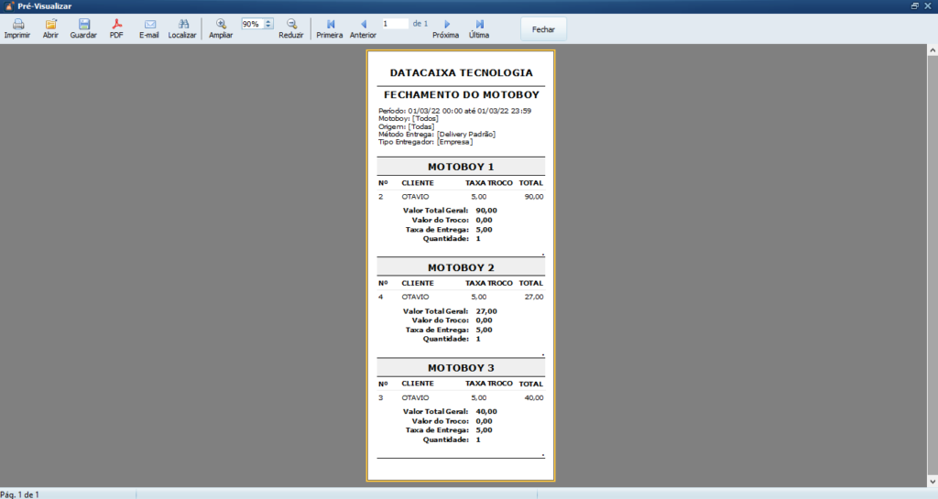Click the vertical scrollbar up arrow

(x=932, y=49)
